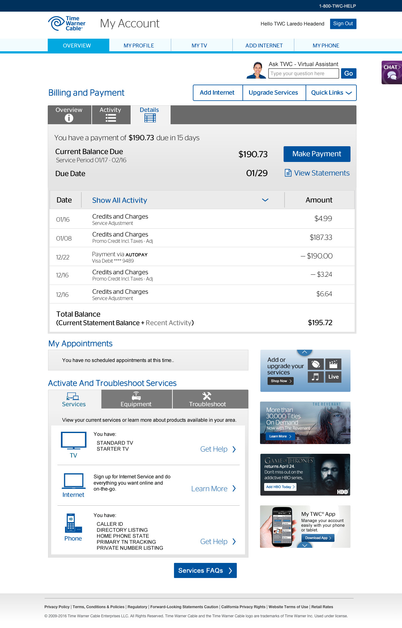This screenshot has height=628, width=402.
Task: Click the arrow on Services FAQs button
Action: pyautogui.click(x=230, y=570)
